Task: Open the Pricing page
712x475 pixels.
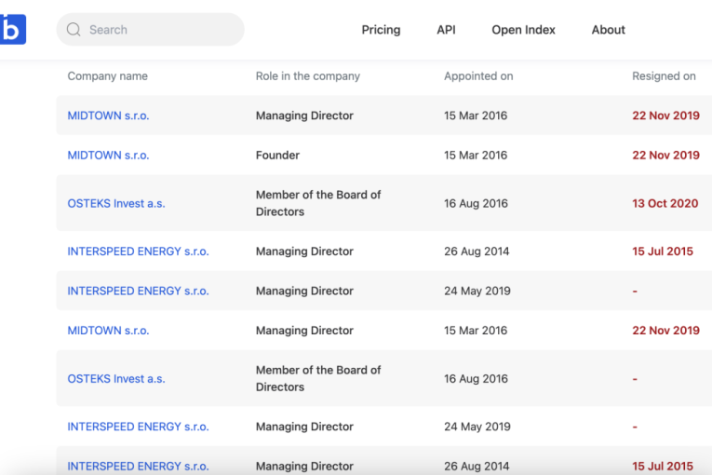Action: click(x=381, y=30)
